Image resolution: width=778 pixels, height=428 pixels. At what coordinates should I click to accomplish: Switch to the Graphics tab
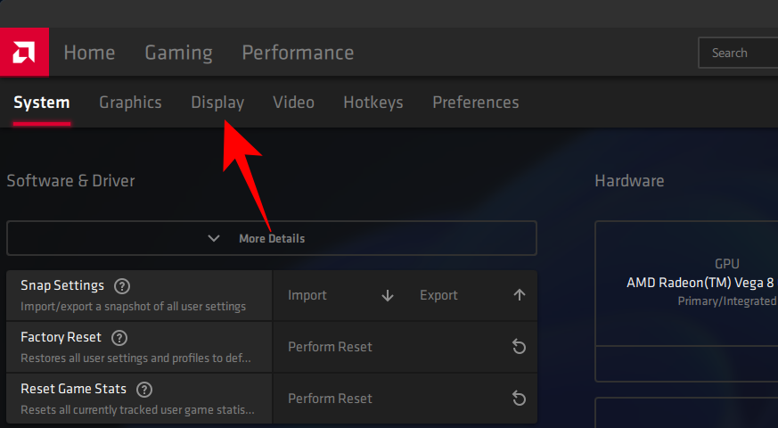pos(130,103)
